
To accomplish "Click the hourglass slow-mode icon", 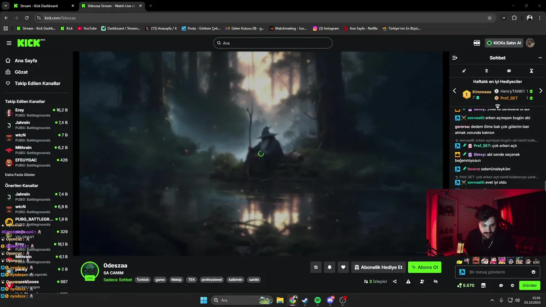I will pyautogui.click(x=531, y=71).
